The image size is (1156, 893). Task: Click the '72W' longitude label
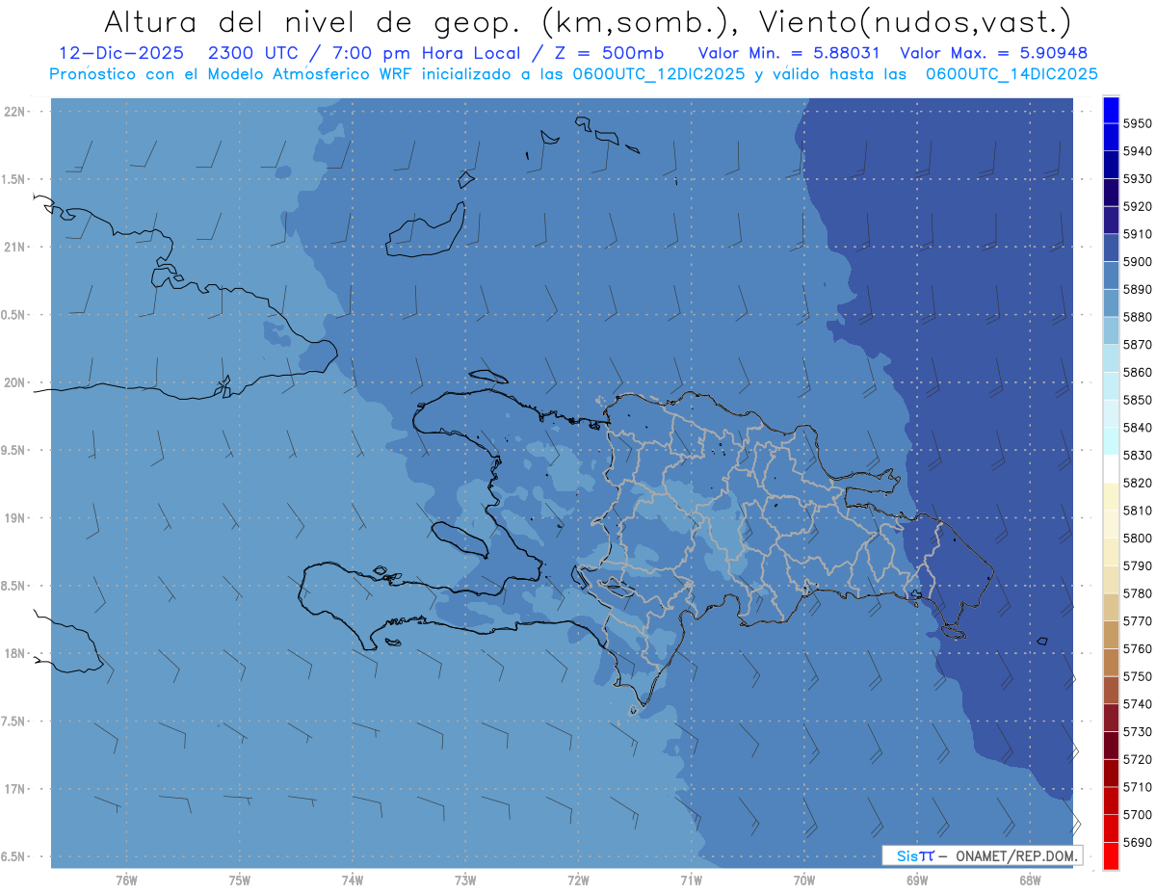[x=578, y=880]
